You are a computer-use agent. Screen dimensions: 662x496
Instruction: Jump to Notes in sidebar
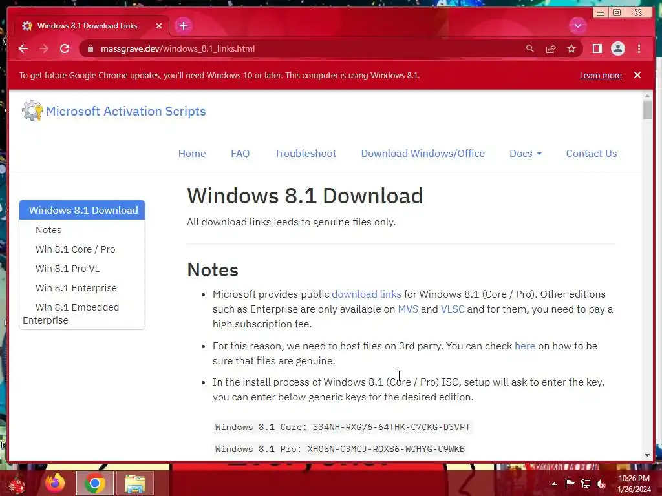coord(48,230)
